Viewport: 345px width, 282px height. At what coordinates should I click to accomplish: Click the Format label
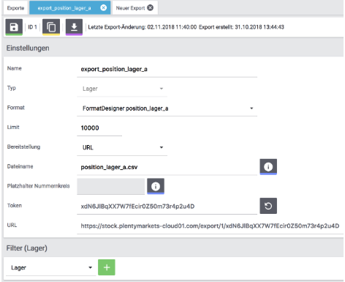pyautogui.click(x=16, y=108)
